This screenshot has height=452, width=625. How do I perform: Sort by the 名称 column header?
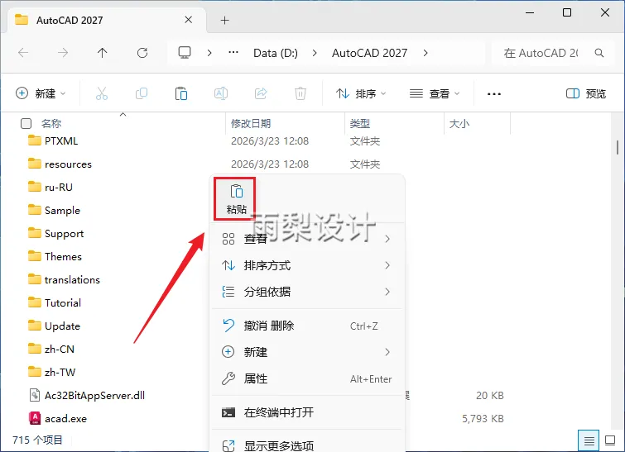pos(51,124)
